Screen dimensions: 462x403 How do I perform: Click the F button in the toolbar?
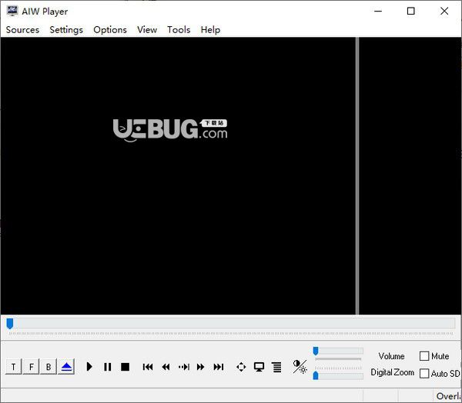[31, 367]
